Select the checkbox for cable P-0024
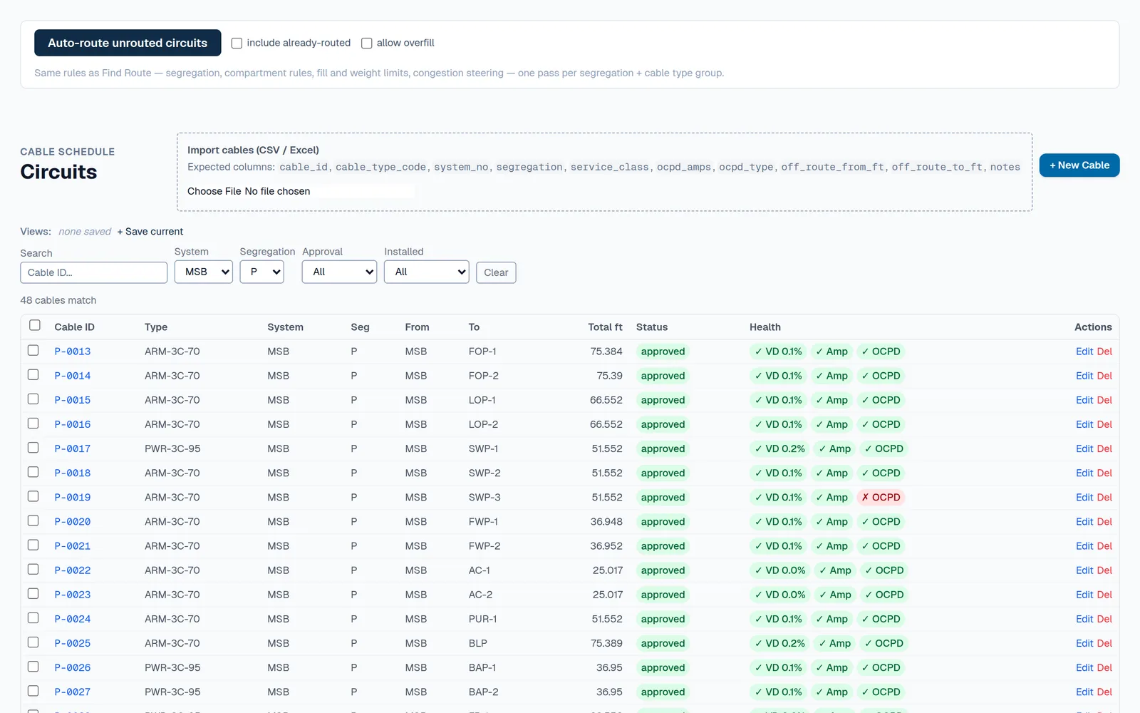 pos(33,618)
